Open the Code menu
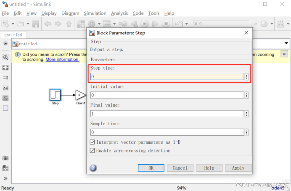 tap(138, 13)
